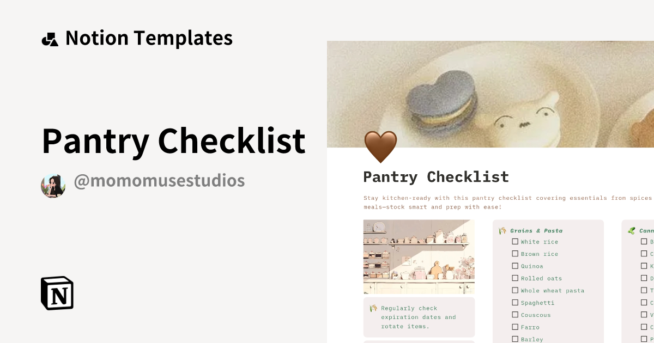Viewport: 654px width, 343px height.
Task: Check the Barley checkbox
Action: (x=515, y=339)
